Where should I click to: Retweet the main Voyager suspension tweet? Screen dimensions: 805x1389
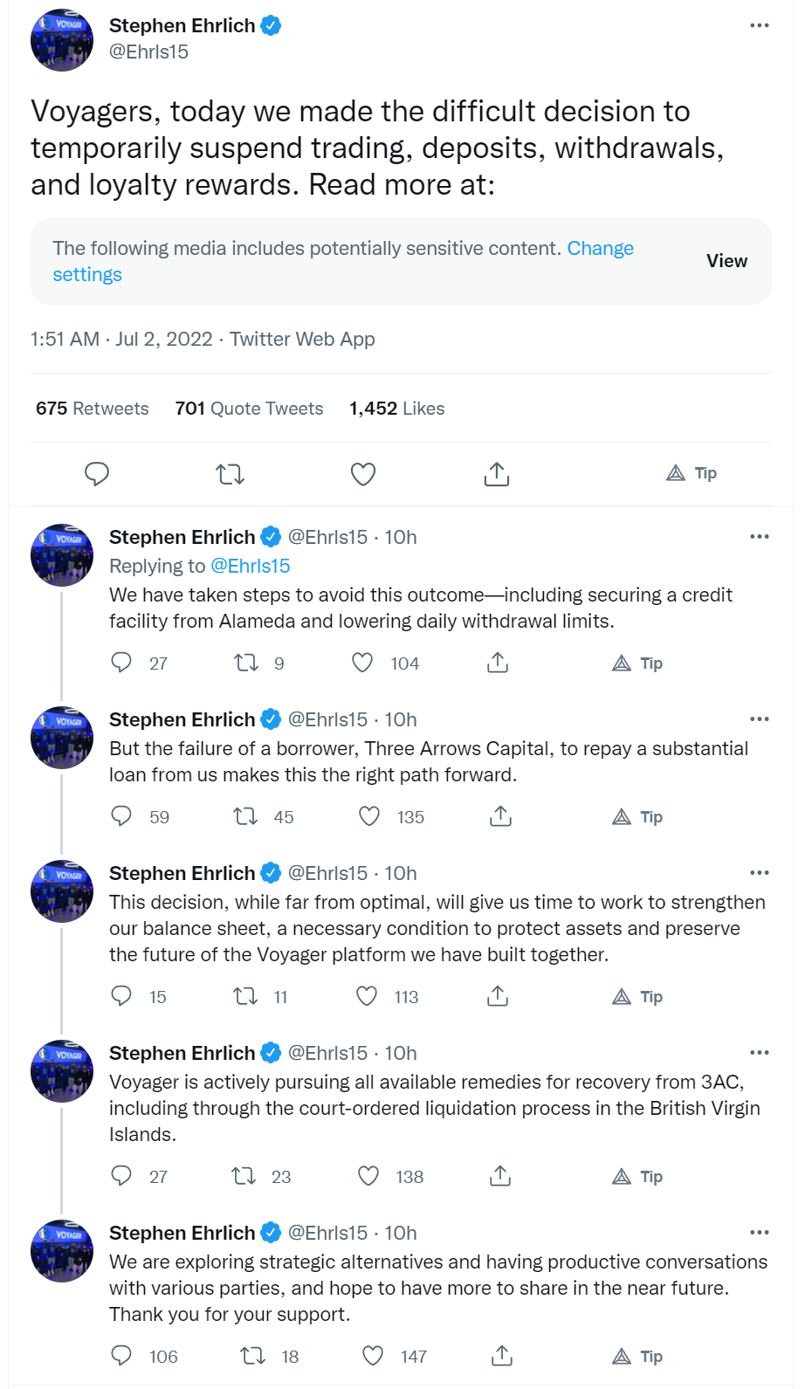(x=230, y=474)
